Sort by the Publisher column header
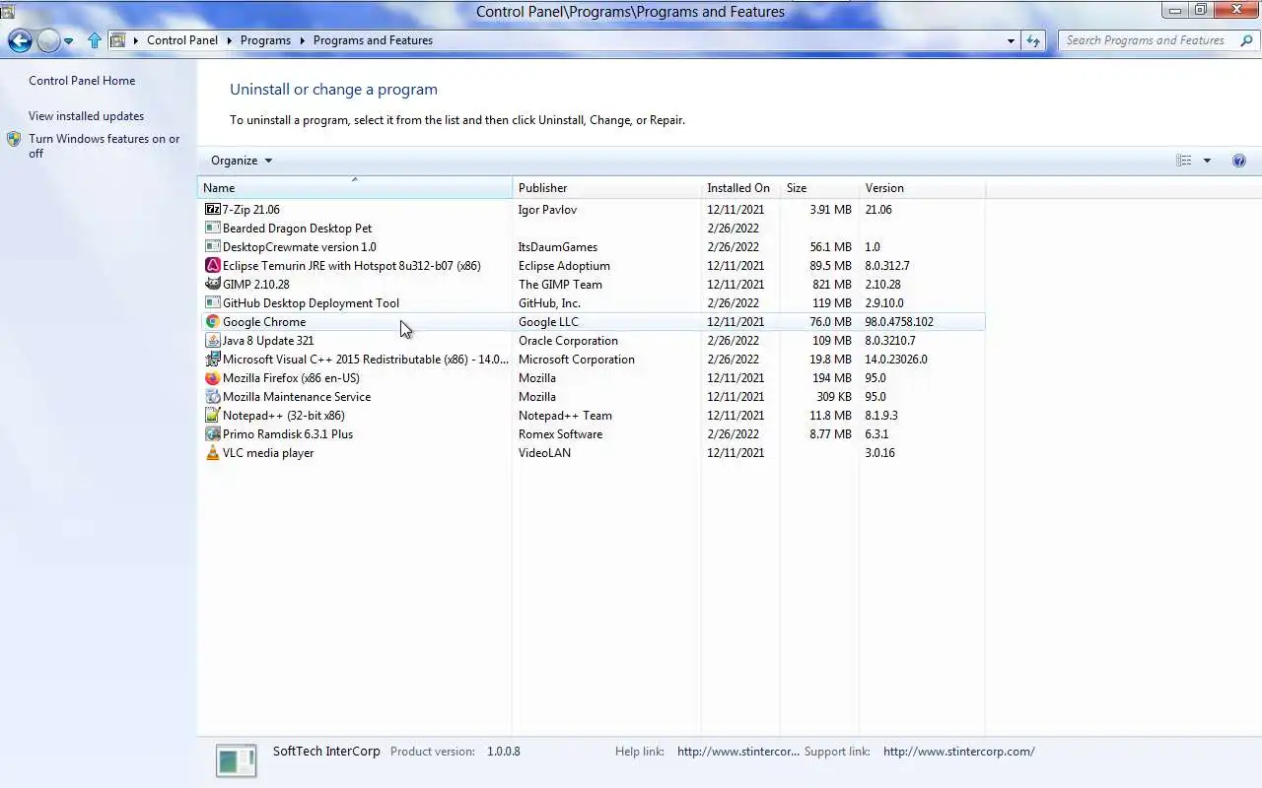The height and width of the screenshot is (788, 1262). click(x=606, y=187)
